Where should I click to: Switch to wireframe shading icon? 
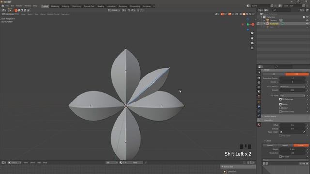[x=241, y=14]
